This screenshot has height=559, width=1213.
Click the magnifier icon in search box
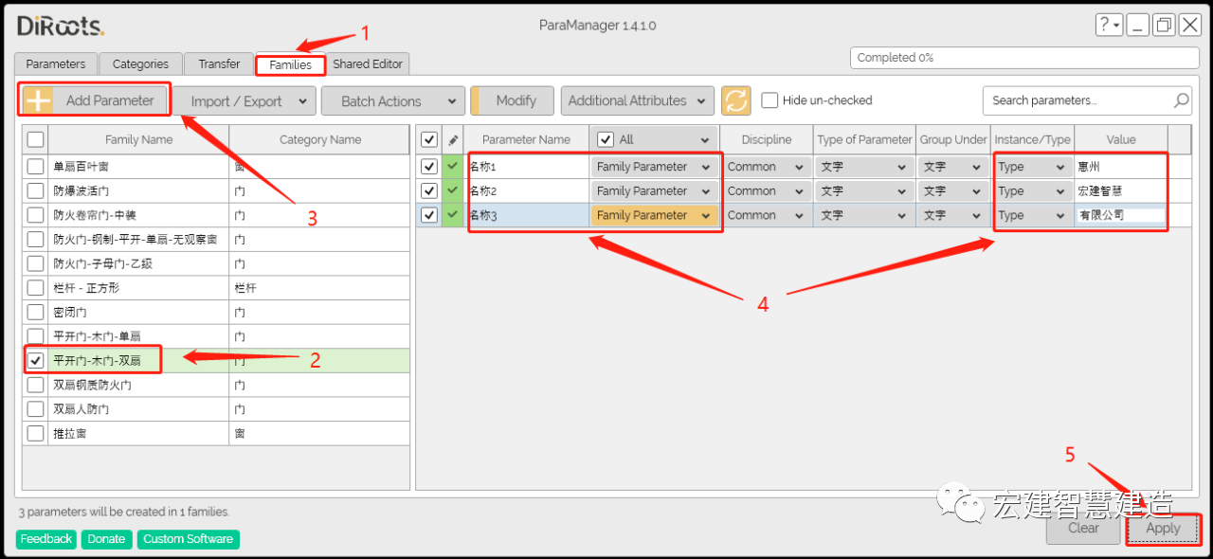tap(1182, 100)
